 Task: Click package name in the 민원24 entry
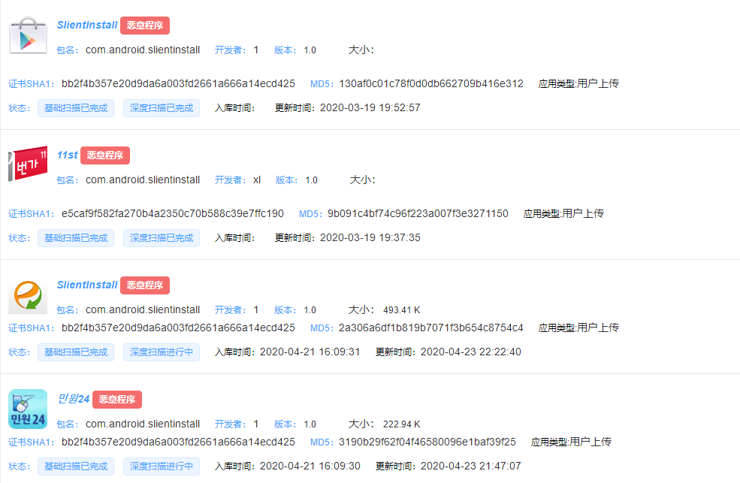(x=143, y=424)
